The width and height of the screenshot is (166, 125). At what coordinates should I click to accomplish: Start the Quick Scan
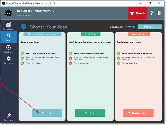pyautogui.click(x=90, y=113)
